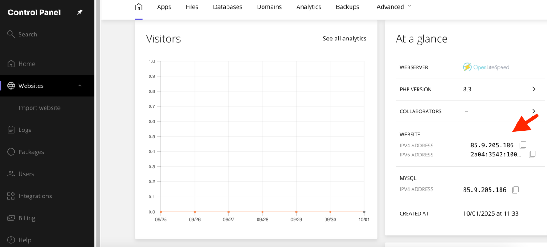This screenshot has height=247, width=547.
Task: Expand the Advanced dropdown menu
Action: point(394,7)
